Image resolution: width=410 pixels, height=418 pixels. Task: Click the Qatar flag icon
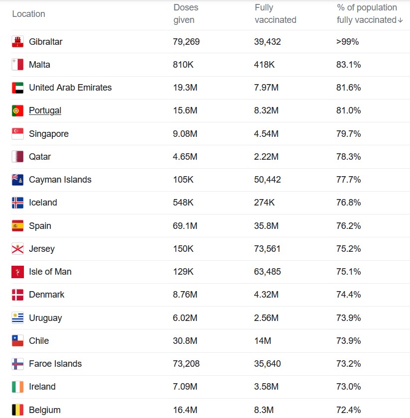click(17, 157)
